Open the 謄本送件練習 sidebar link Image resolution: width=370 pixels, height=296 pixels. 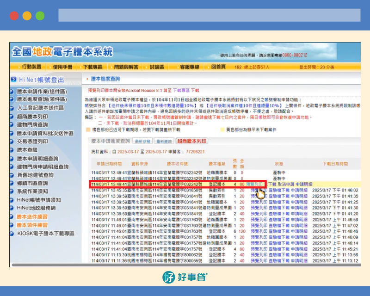[32, 216]
